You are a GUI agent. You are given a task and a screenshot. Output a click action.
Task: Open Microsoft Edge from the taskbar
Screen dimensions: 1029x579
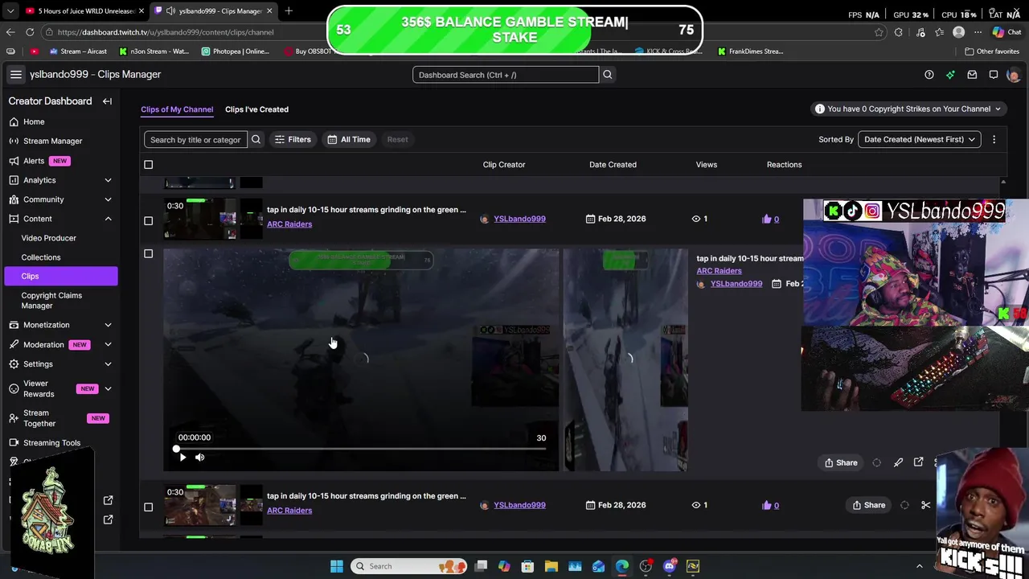click(x=622, y=566)
